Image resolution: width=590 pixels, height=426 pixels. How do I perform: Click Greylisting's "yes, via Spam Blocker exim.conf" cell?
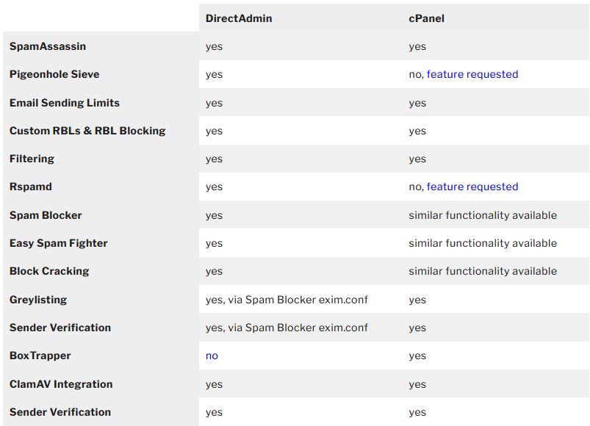click(x=287, y=300)
